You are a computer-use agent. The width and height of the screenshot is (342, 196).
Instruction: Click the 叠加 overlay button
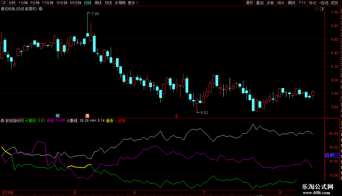point(260,3)
